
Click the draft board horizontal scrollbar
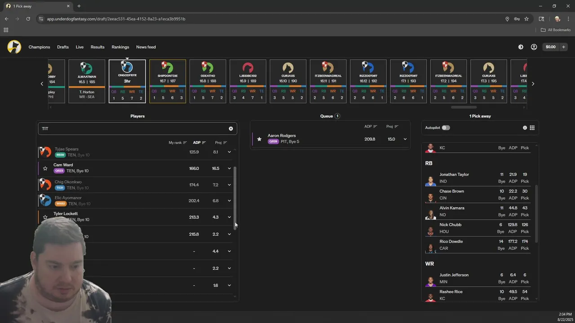(464, 107)
